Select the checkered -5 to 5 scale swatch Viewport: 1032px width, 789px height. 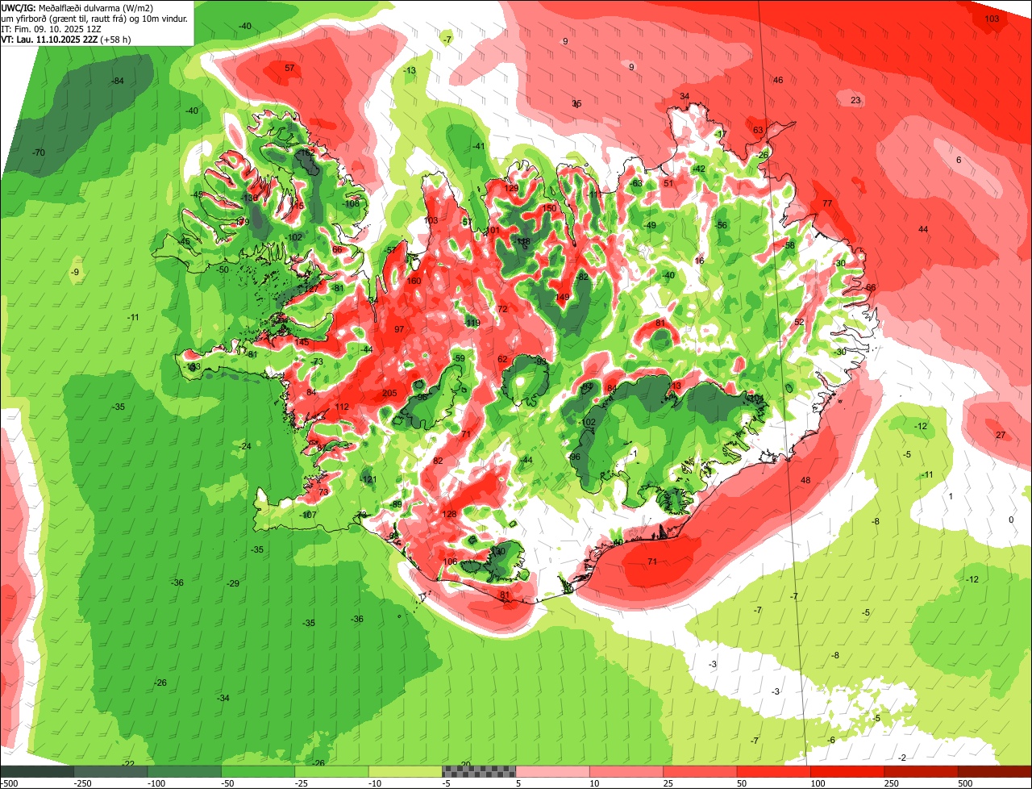[479, 770]
